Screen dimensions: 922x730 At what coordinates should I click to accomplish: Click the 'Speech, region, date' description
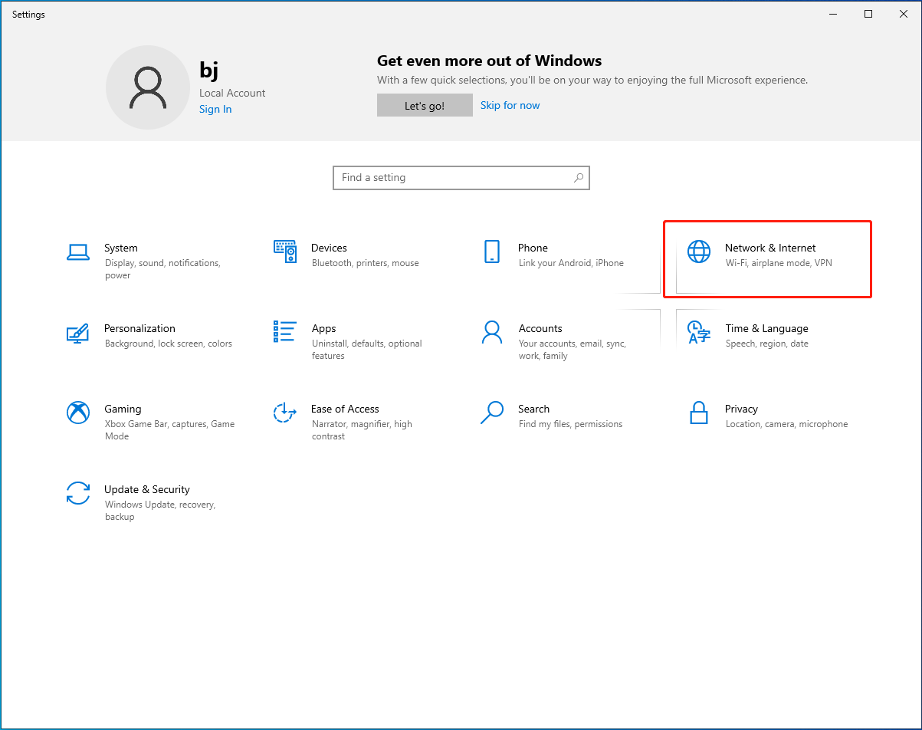(767, 344)
